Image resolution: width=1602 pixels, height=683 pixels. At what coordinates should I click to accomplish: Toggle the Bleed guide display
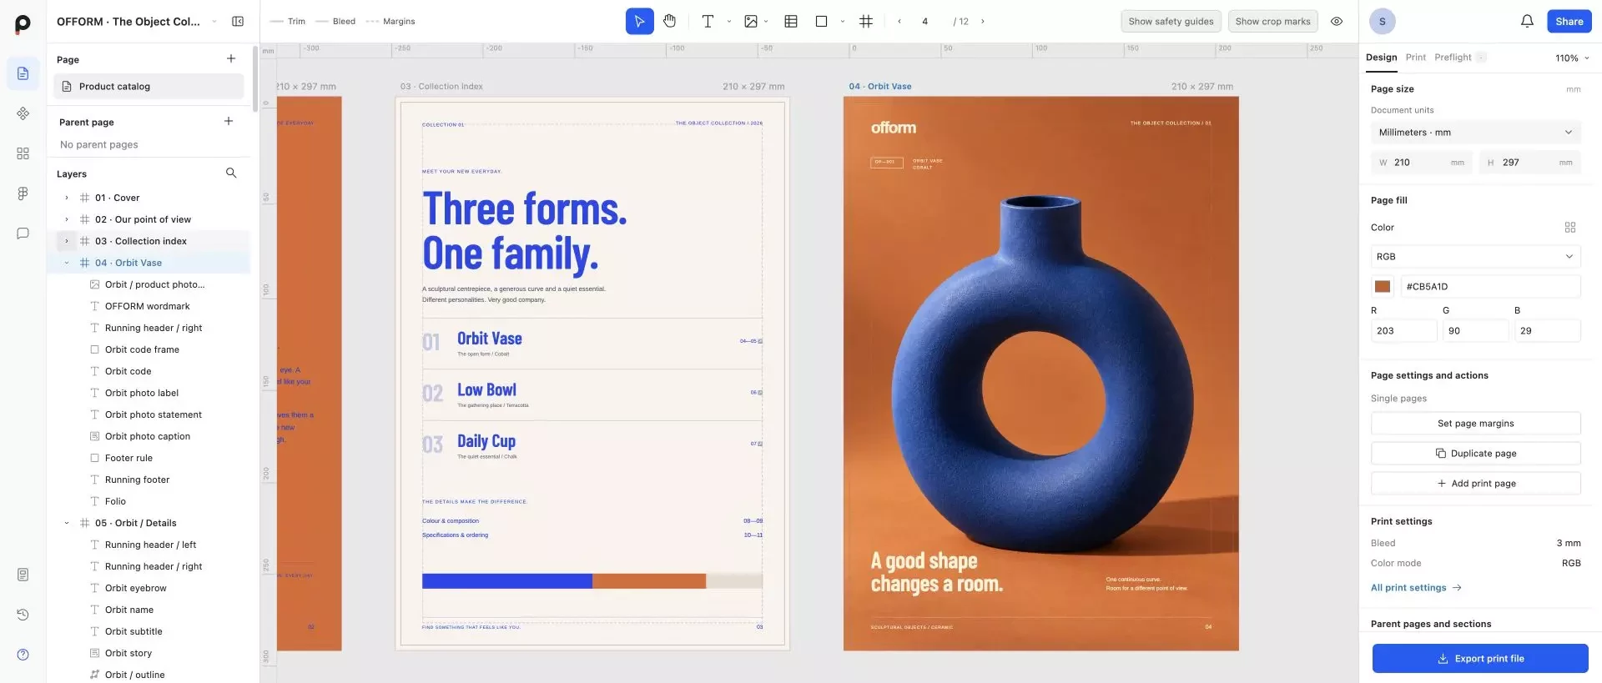coord(335,22)
